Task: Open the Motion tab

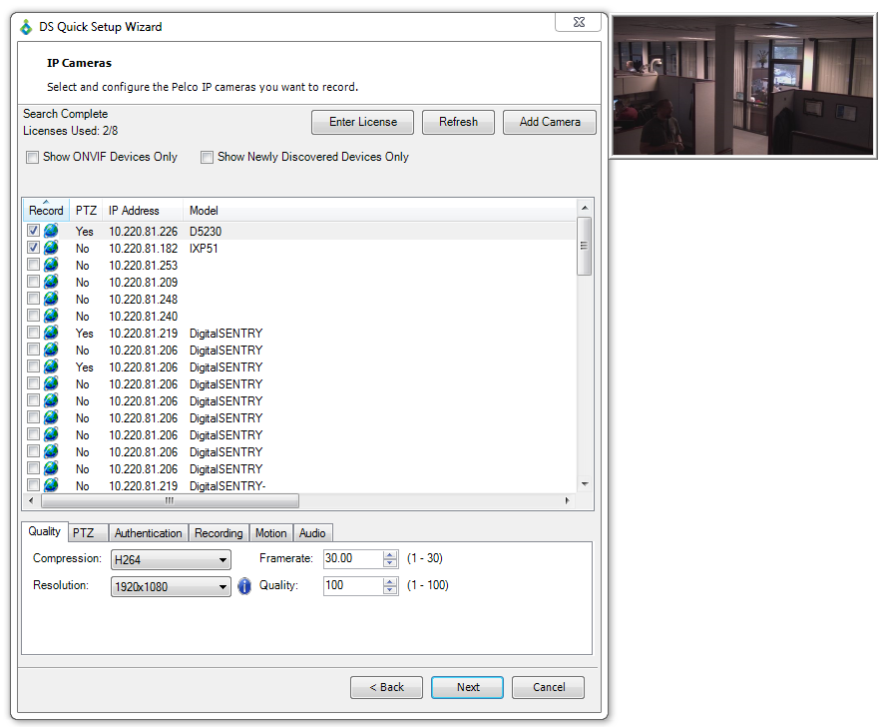Action: [x=270, y=532]
